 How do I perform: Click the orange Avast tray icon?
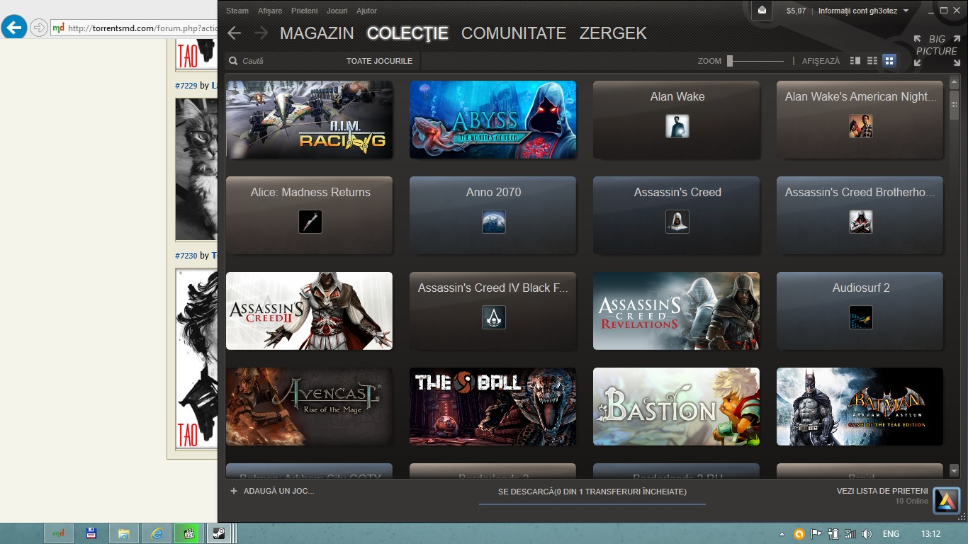(x=799, y=534)
